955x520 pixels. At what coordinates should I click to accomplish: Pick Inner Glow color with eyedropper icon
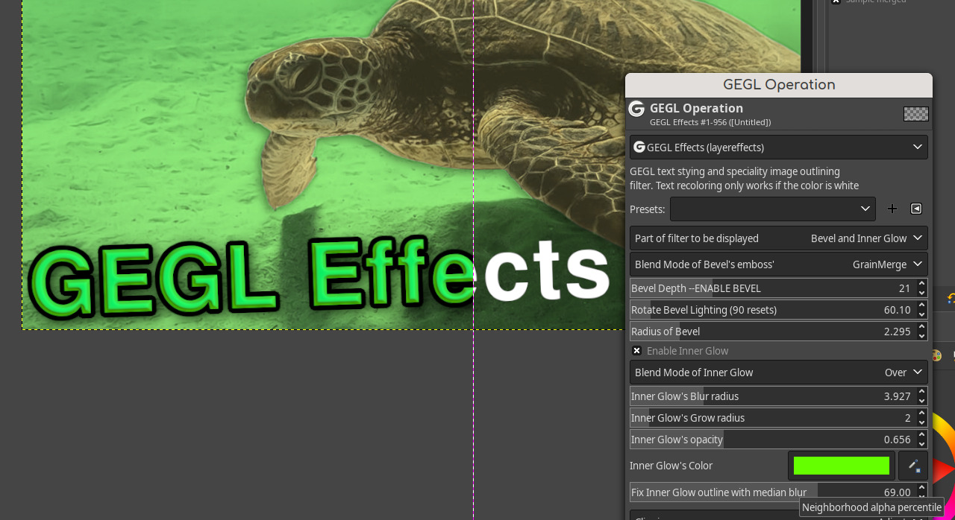913,466
